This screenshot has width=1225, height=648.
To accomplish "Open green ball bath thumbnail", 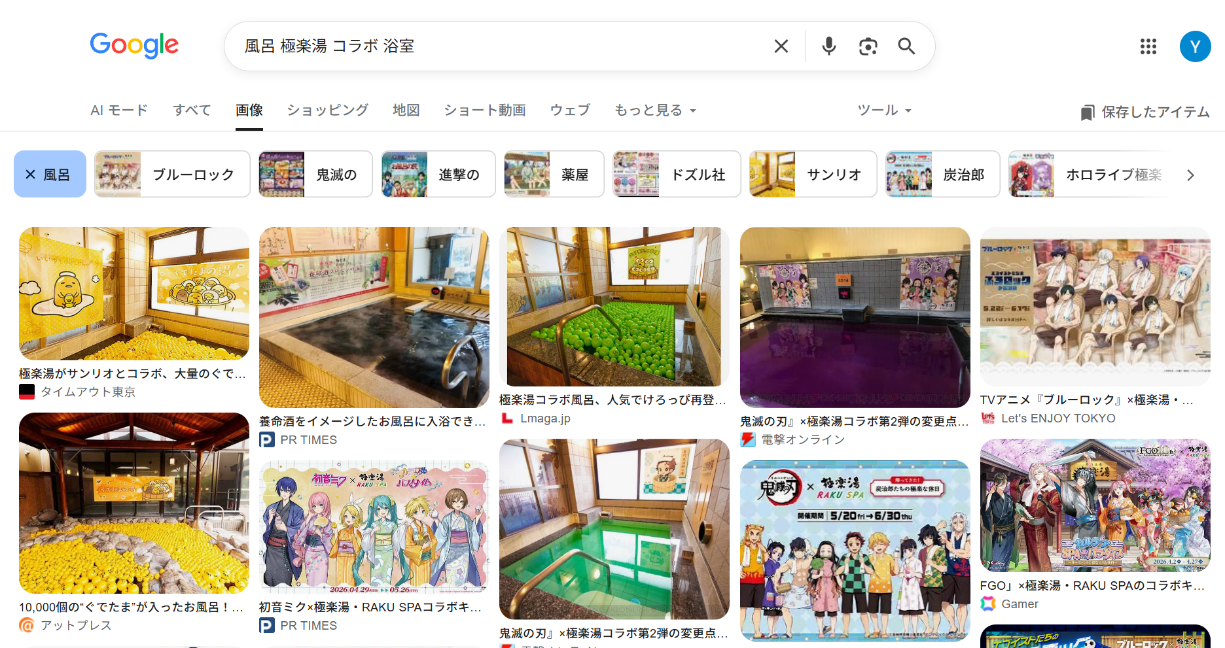I will pyautogui.click(x=614, y=307).
